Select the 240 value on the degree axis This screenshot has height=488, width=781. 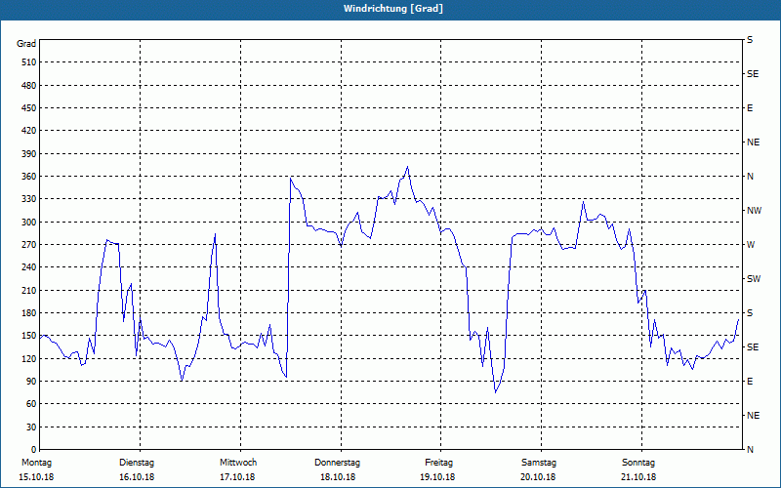[x=29, y=266]
